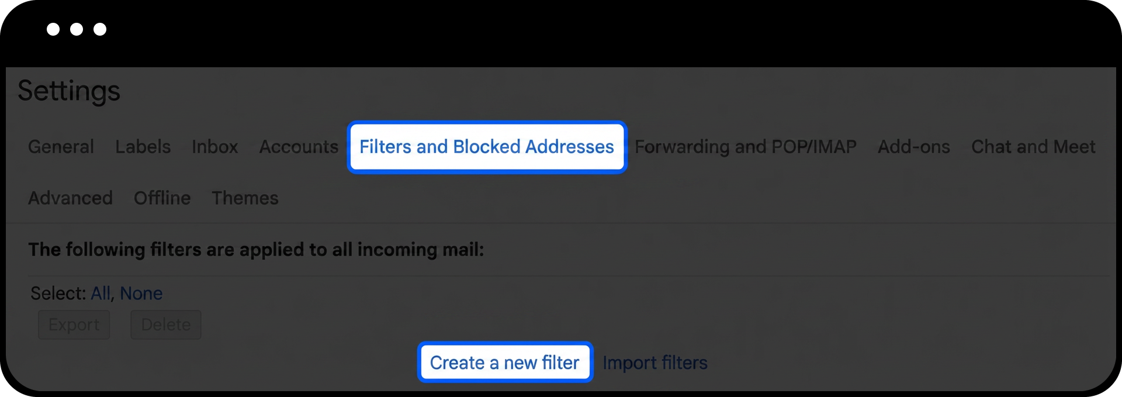Click the rightmost window control dot

tap(100, 29)
